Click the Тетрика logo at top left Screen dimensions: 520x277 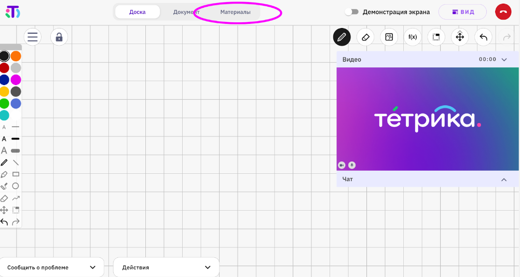(x=12, y=12)
